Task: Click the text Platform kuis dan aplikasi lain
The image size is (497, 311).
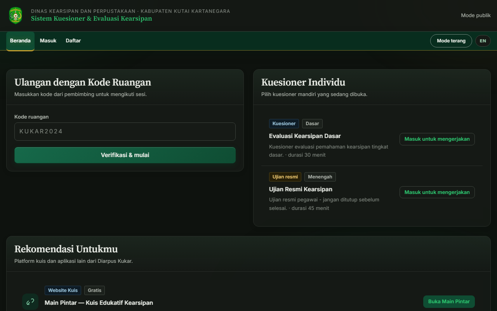Action: click(73, 261)
